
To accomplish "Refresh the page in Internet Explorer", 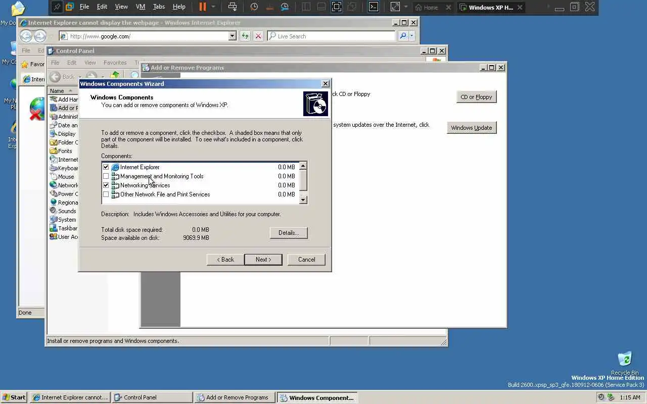I will click(245, 36).
